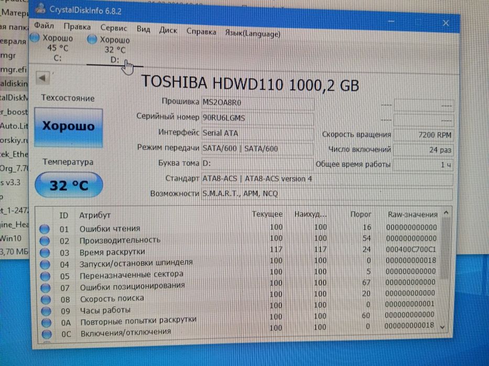Open the Язык(Language) menu
Screen dimensions: 489x366
click(253, 33)
